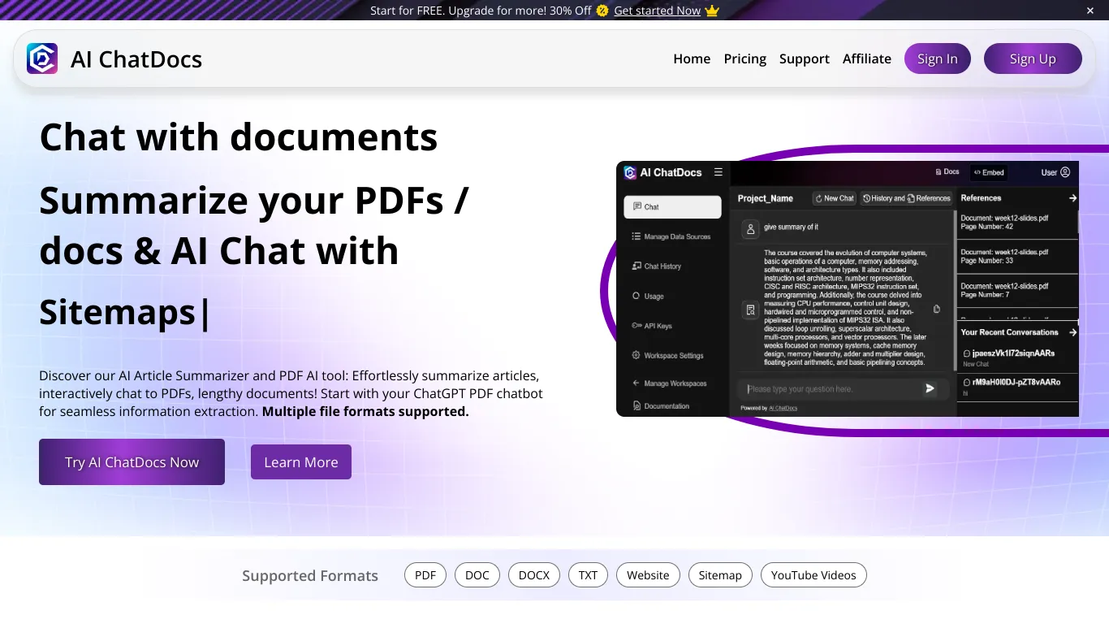Expand Your Recent Conversations arrow
The width and height of the screenshot is (1109, 624).
(1072, 332)
